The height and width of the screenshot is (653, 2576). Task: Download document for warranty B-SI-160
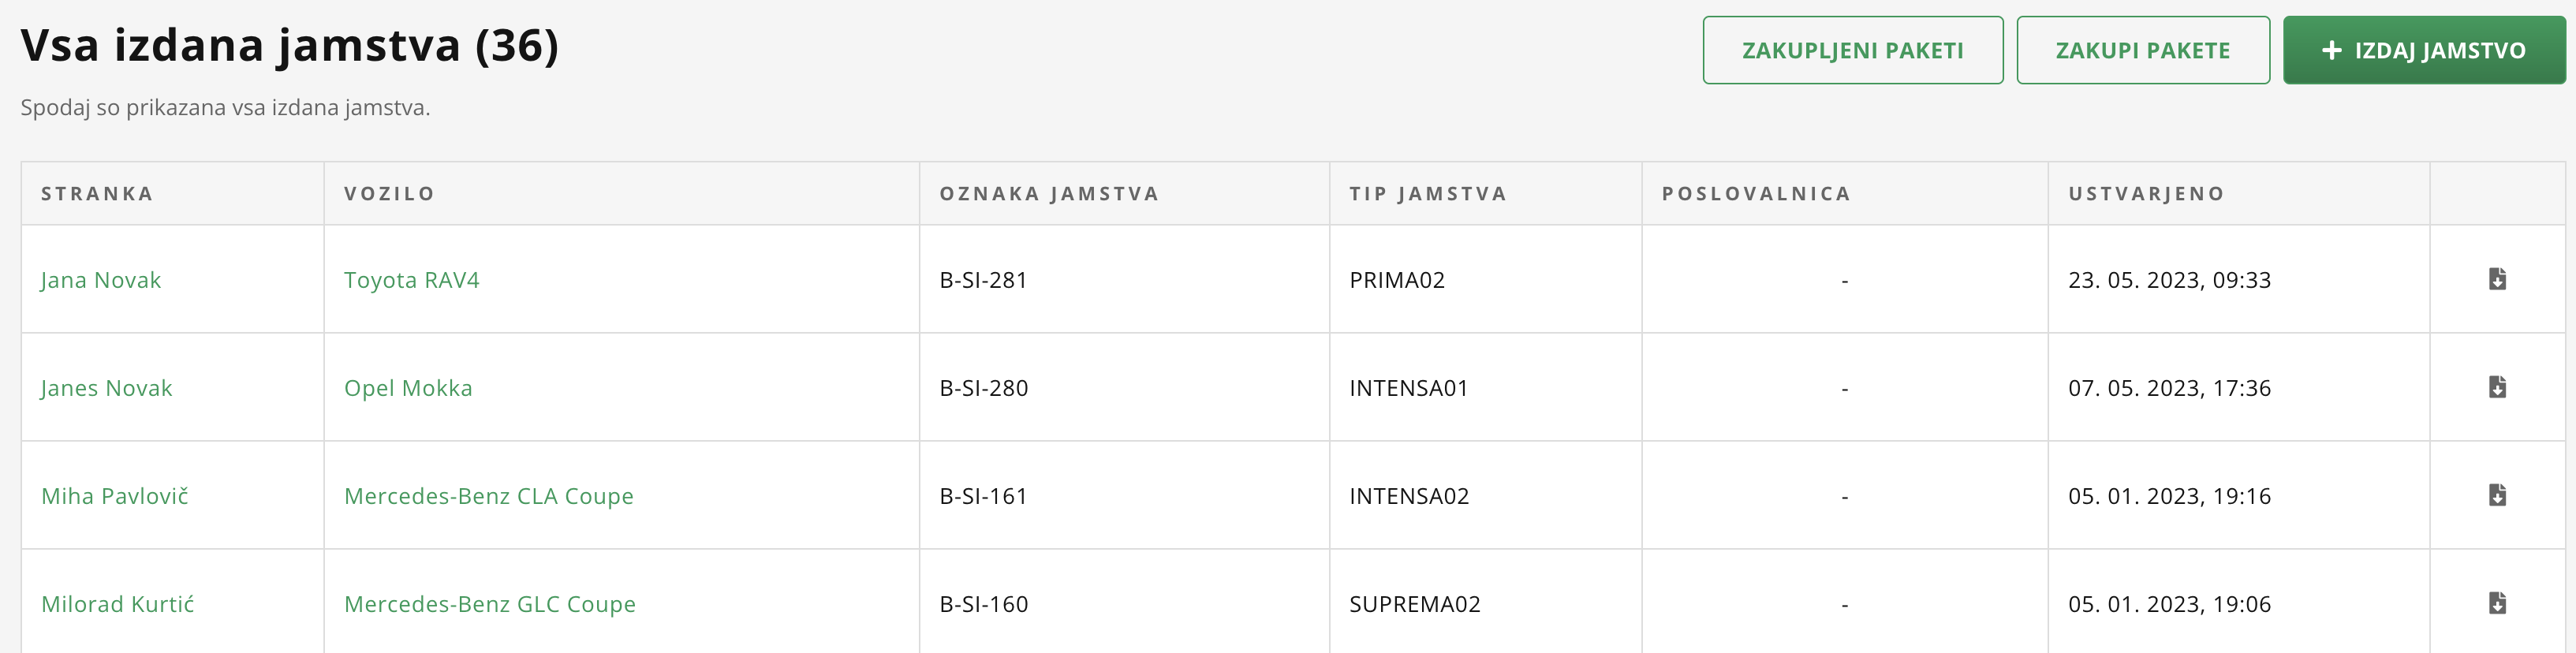(x=2497, y=603)
